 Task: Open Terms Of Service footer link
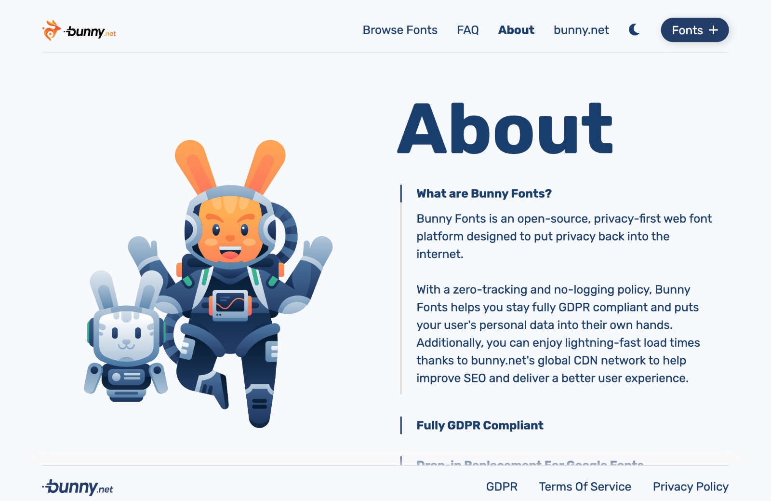click(x=585, y=487)
